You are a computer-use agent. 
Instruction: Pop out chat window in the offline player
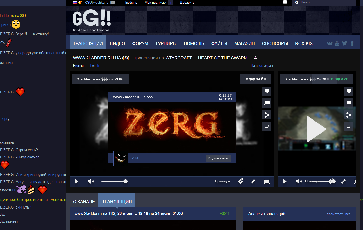point(267,103)
